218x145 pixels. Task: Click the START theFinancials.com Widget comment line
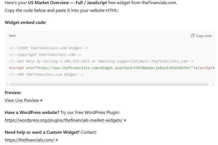[48, 48]
